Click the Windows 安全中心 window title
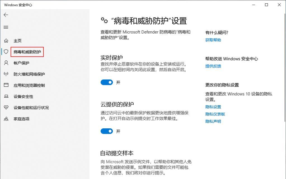This screenshot has height=179, width=286. 18,5
